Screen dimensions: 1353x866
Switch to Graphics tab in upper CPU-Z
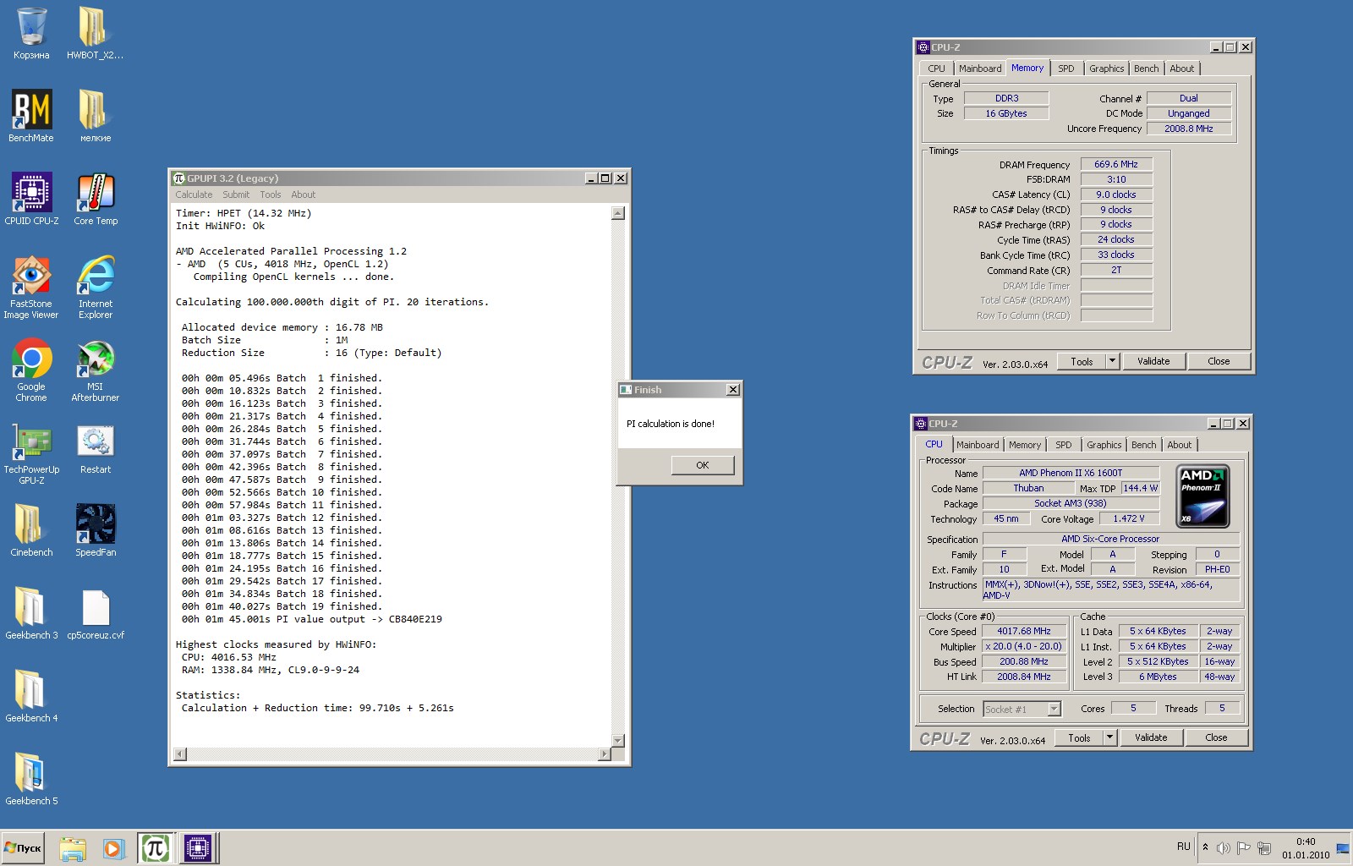(x=1106, y=69)
